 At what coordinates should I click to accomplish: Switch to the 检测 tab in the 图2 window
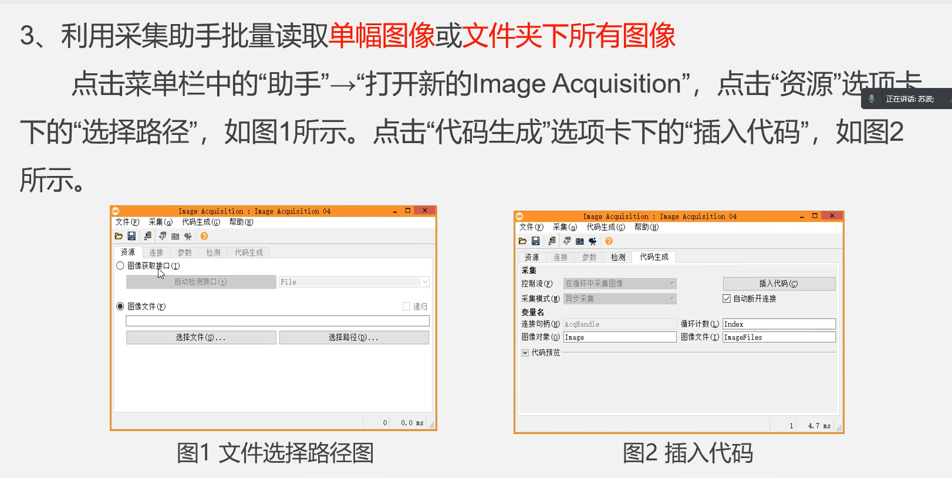[618, 257]
